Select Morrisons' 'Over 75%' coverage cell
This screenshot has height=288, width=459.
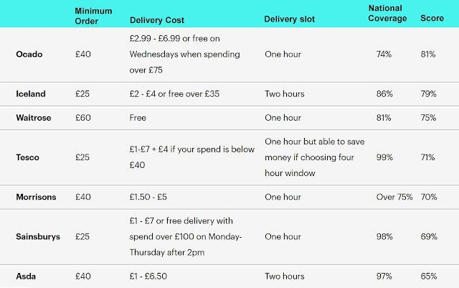tap(394, 196)
